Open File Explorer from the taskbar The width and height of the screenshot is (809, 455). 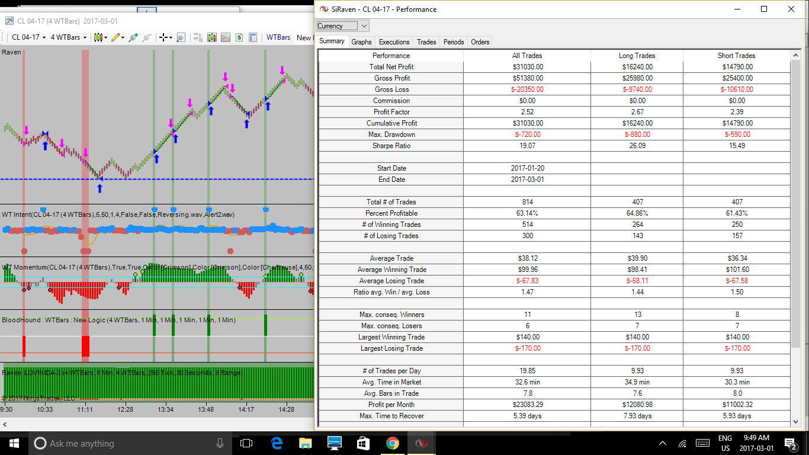tap(305, 443)
